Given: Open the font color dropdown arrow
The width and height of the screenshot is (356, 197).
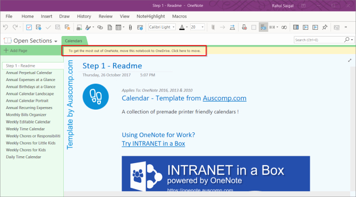Looking at the screenshot, I should click(187, 28).
